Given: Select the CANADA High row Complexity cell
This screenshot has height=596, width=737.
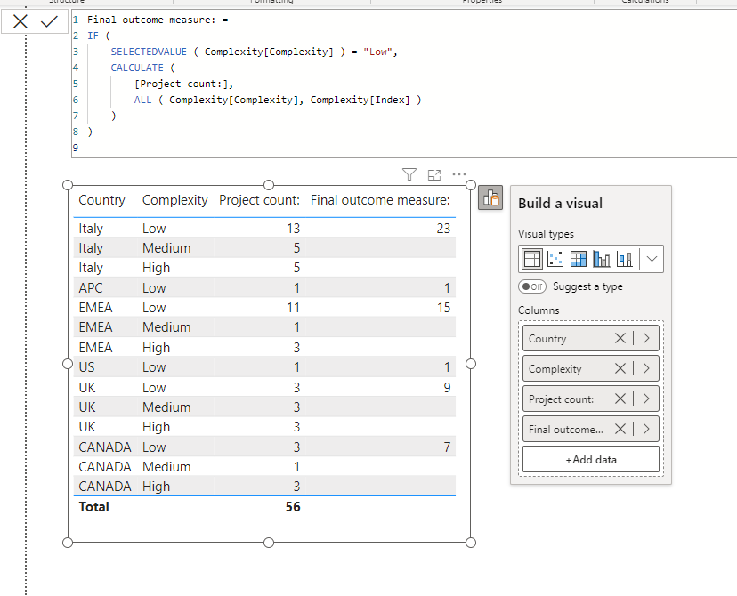Looking at the screenshot, I should coord(156,487).
